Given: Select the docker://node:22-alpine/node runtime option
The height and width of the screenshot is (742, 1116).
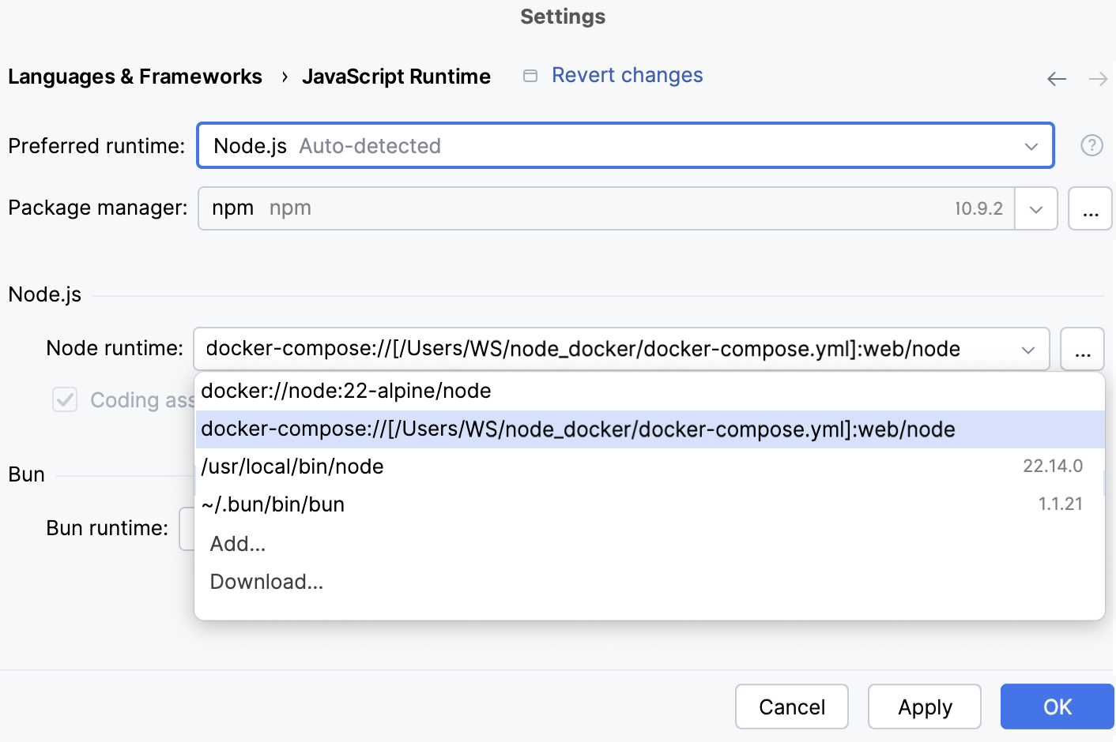Looking at the screenshot, I should pos(346,390).
